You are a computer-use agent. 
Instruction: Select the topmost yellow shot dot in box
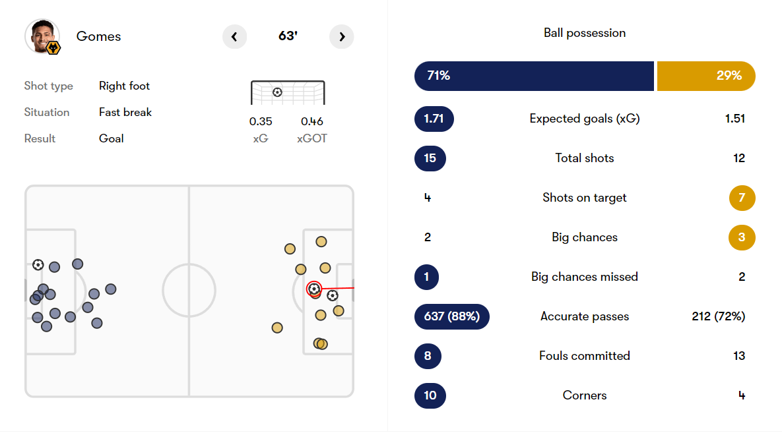321,242
